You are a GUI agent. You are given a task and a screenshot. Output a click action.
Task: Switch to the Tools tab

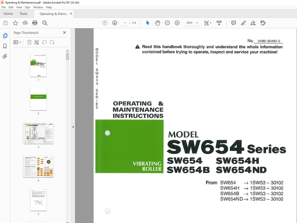pyautogui.click(x=23, y=13)
